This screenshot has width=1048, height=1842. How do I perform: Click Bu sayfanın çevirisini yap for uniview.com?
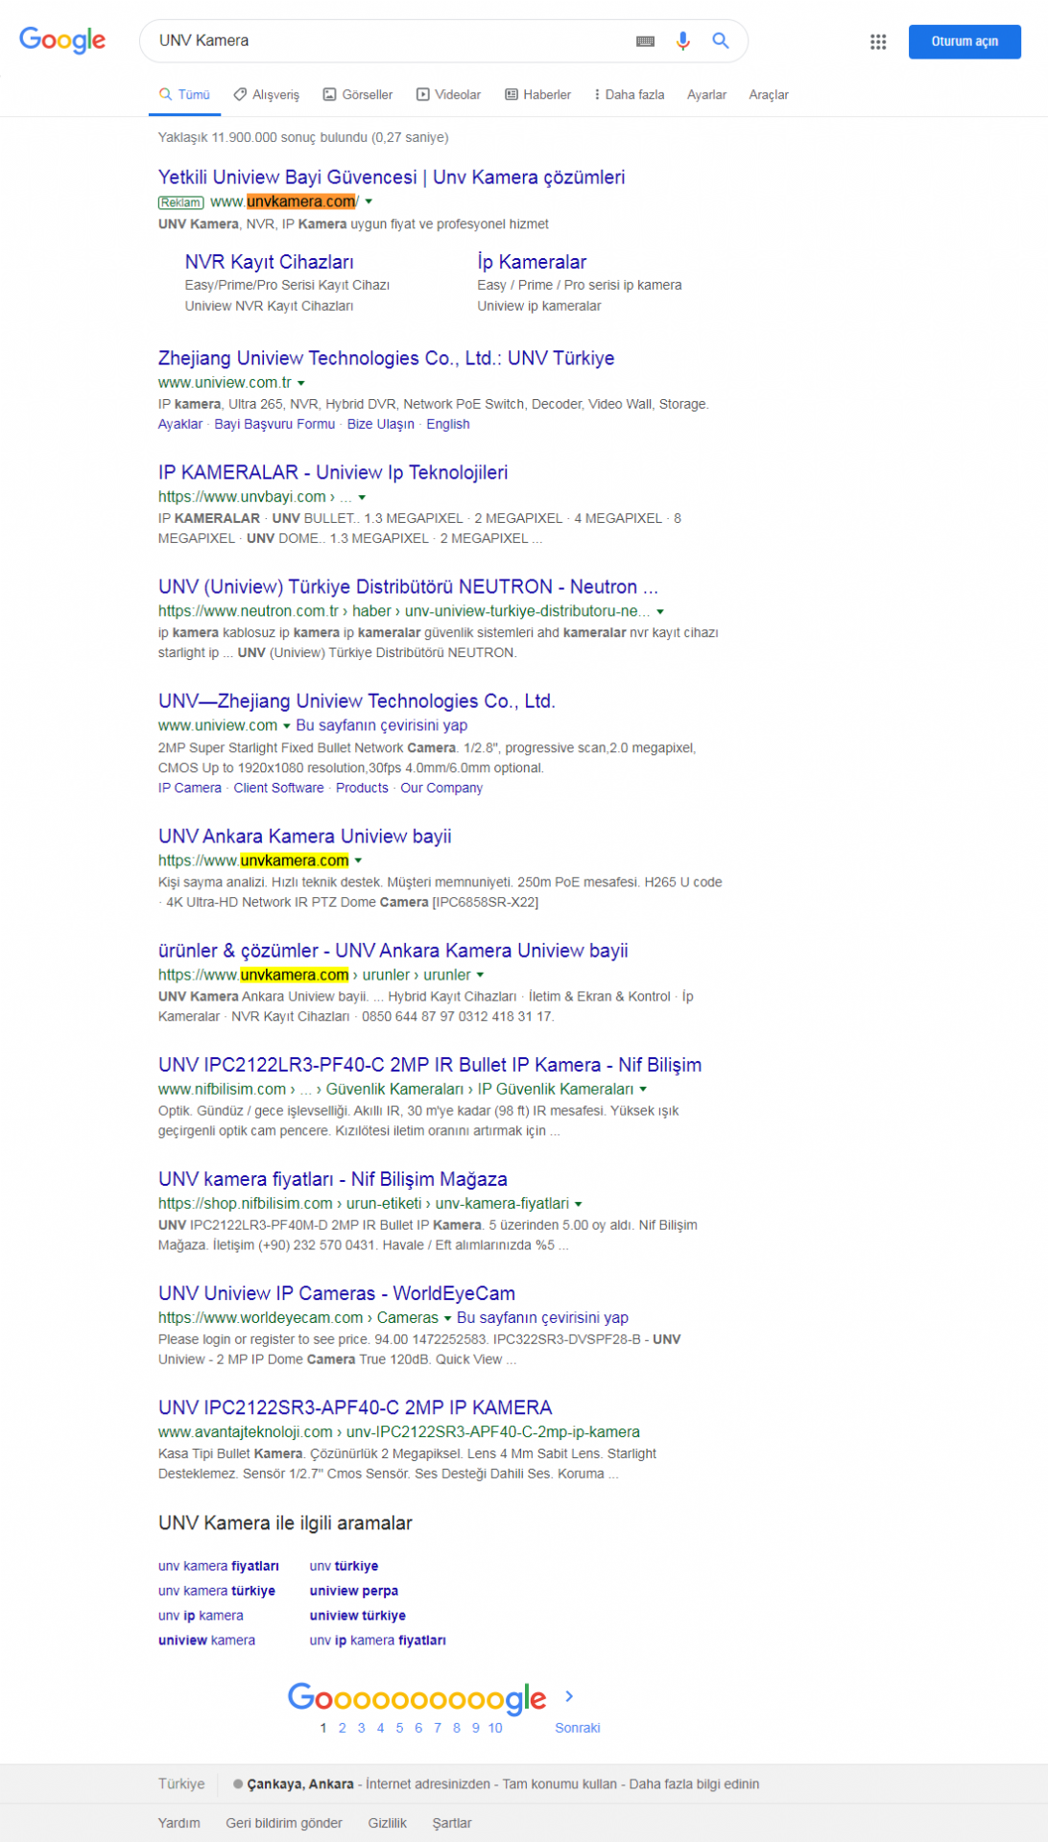382,725
